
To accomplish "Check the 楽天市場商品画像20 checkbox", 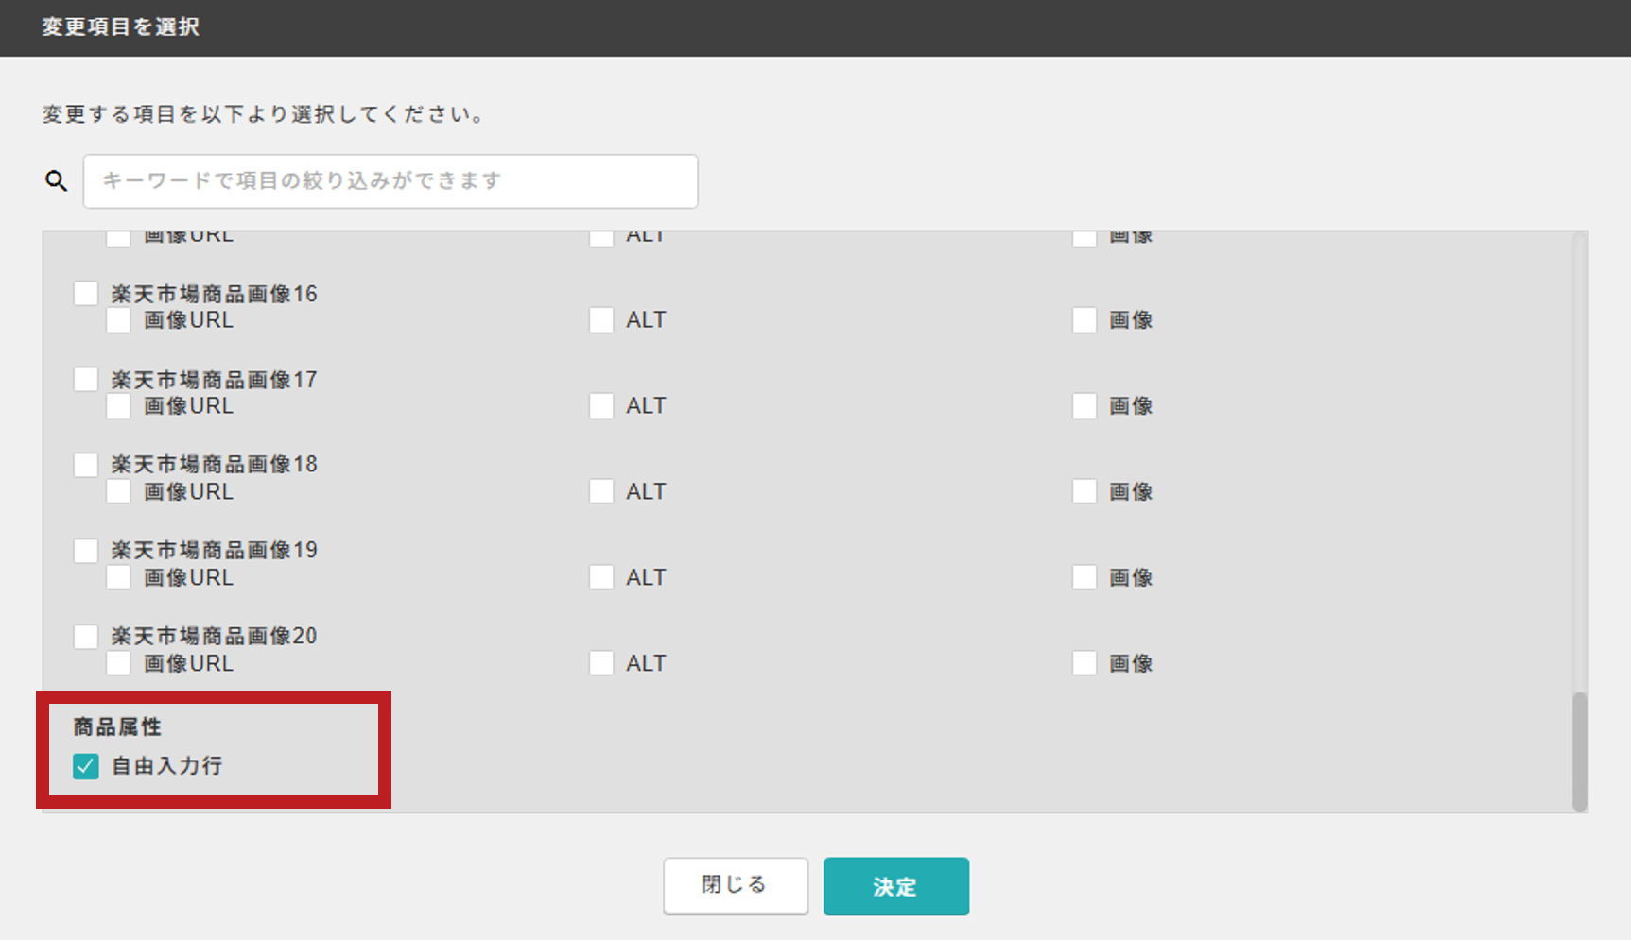I will click(86, 637).
